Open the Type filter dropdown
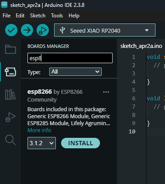The image size is (165, 184). point(75,72)
